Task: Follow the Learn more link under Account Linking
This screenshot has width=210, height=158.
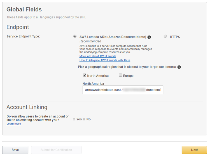Action: [x=14, y=124]
